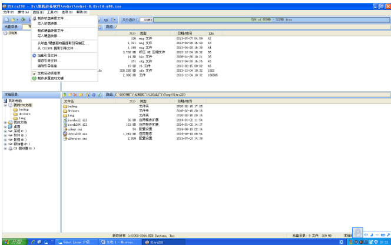Choose 制作硬盘映像文件 menu entry
The width and height of the screenshot is (391, 245).
[x=65, y=31]
